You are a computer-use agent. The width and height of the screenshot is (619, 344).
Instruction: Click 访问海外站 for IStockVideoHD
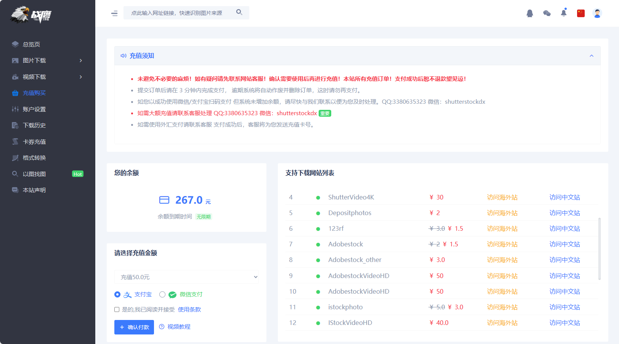point(502,323)
